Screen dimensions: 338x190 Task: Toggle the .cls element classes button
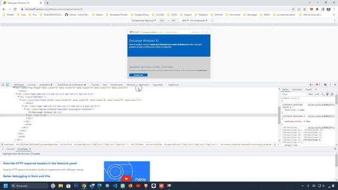click(x=317, y=94)
